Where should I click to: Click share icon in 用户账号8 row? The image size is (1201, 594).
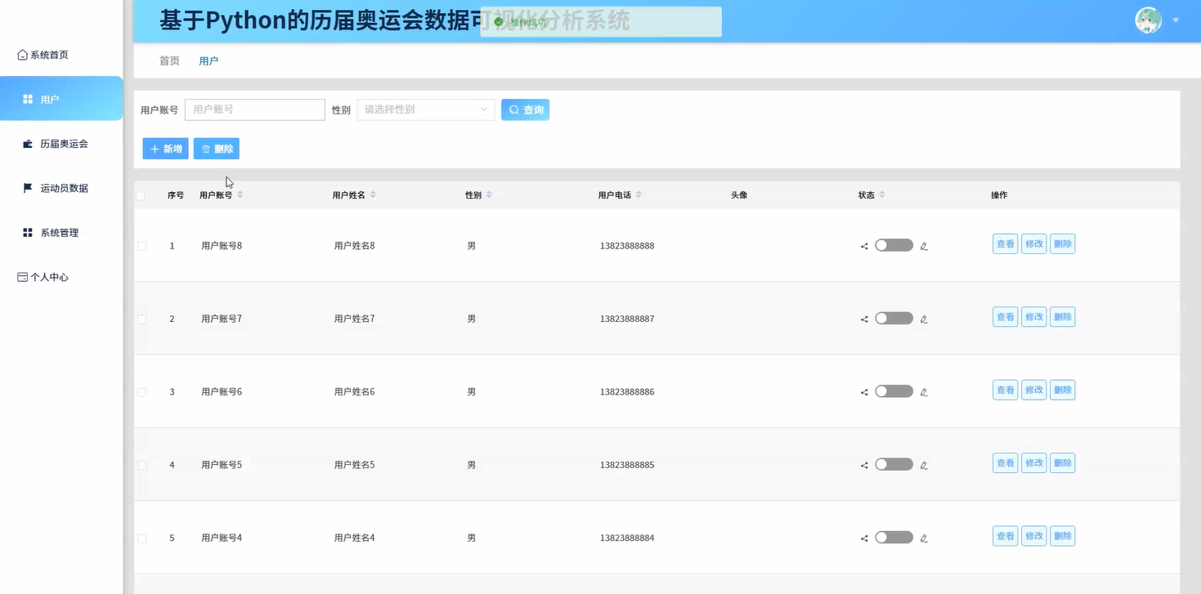864,246
